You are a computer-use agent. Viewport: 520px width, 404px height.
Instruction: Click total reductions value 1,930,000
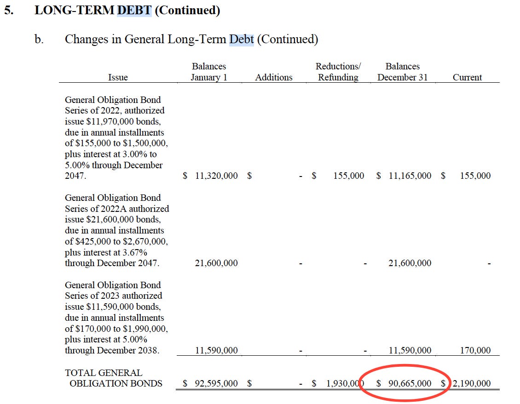point(345,383)
